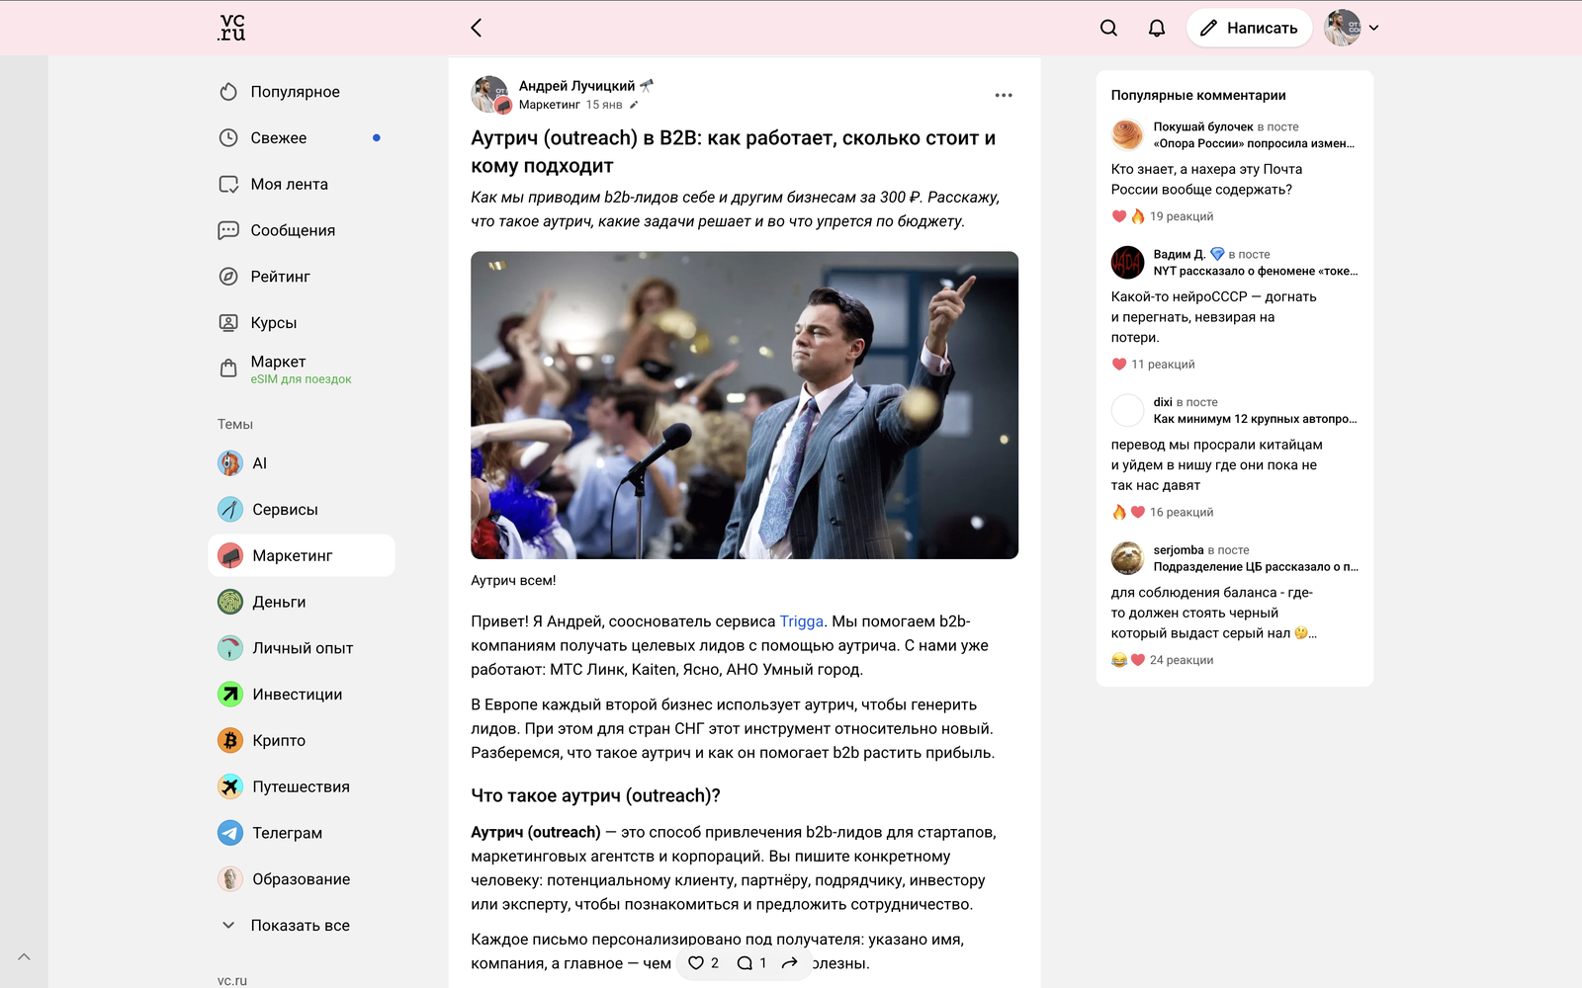Open the Маркет shopping bag icon
Screen dimensions: 1582x988
pos(228,369)
